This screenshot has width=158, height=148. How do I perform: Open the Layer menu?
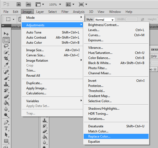coord(40,12)
